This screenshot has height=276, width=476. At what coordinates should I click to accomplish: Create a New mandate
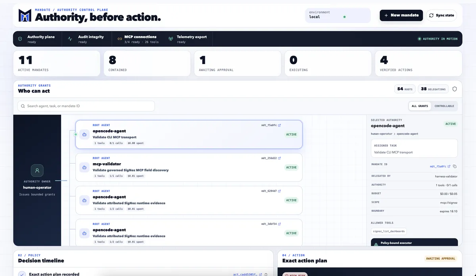[401, 15]
